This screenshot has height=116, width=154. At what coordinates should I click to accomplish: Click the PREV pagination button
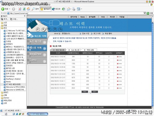click(85, 92)
